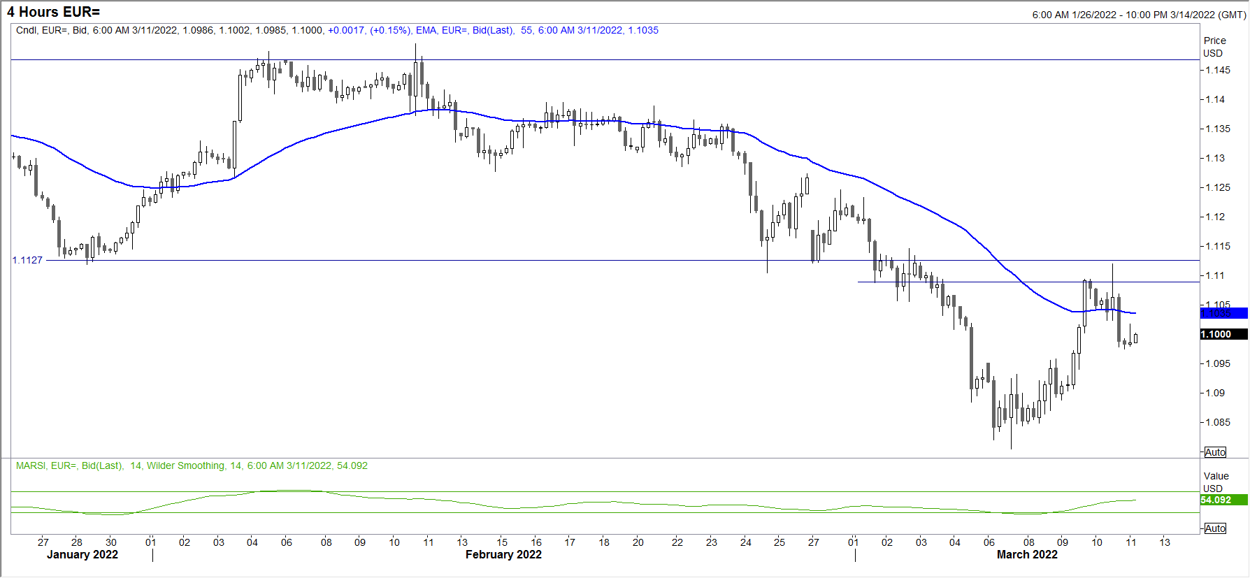1250x578 pixels.
Task: Click the Auto button on the price axis
Action: 1215,452
